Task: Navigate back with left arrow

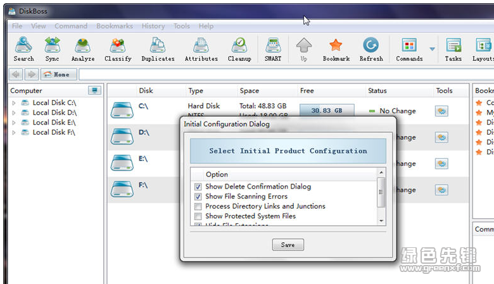Action: point(16,75)
